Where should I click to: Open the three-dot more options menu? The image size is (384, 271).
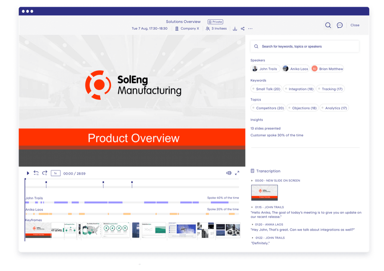250,29
